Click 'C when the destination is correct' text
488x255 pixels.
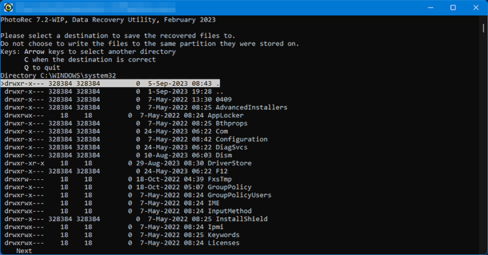[90, 60]
